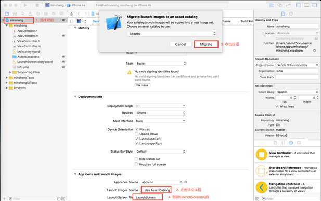Click the Use Asset Catalog button

pyautogui.click(x=157, y=190)
